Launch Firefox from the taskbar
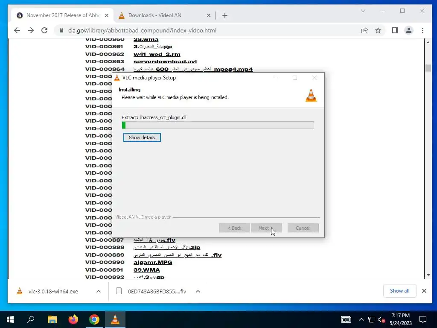 click(x=73, y=319)
